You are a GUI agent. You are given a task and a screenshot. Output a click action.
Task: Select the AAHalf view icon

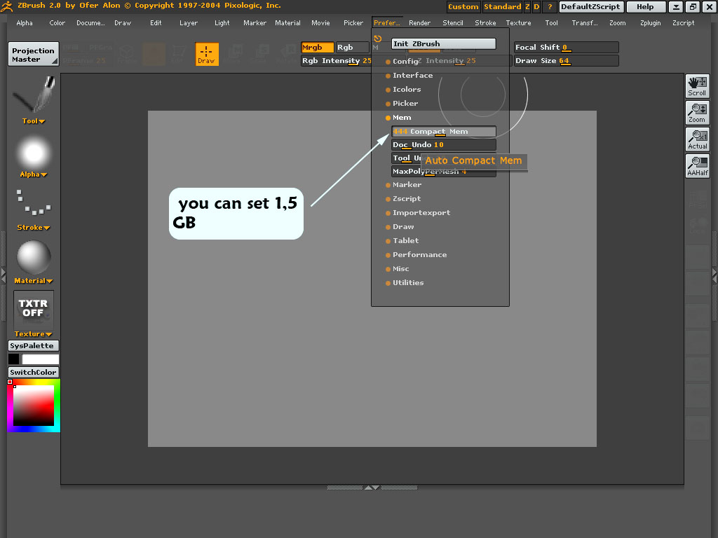697,165
